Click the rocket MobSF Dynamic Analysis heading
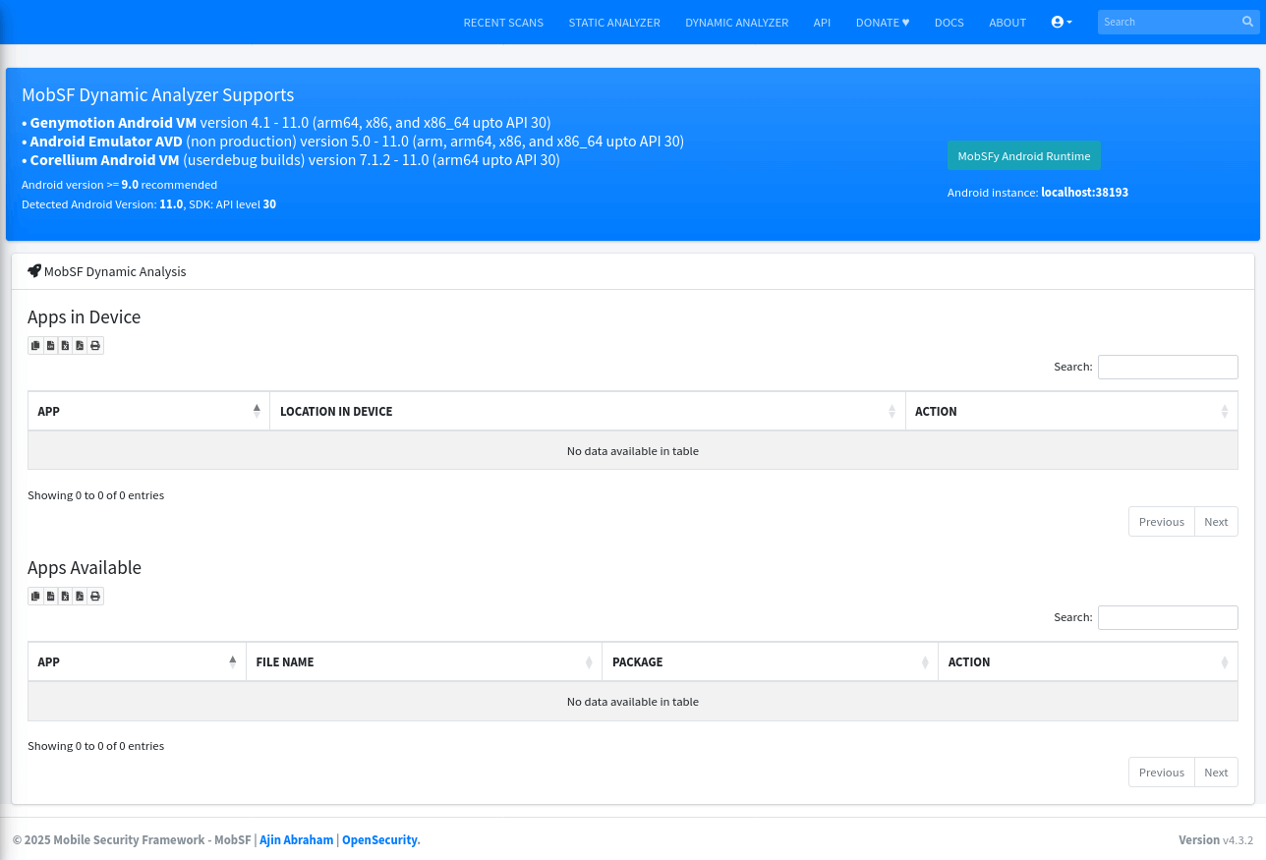The image size is (1266, 860). (x=106, y=271)
